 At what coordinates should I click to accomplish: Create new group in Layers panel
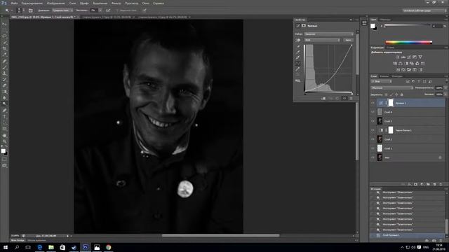[429, 184]
